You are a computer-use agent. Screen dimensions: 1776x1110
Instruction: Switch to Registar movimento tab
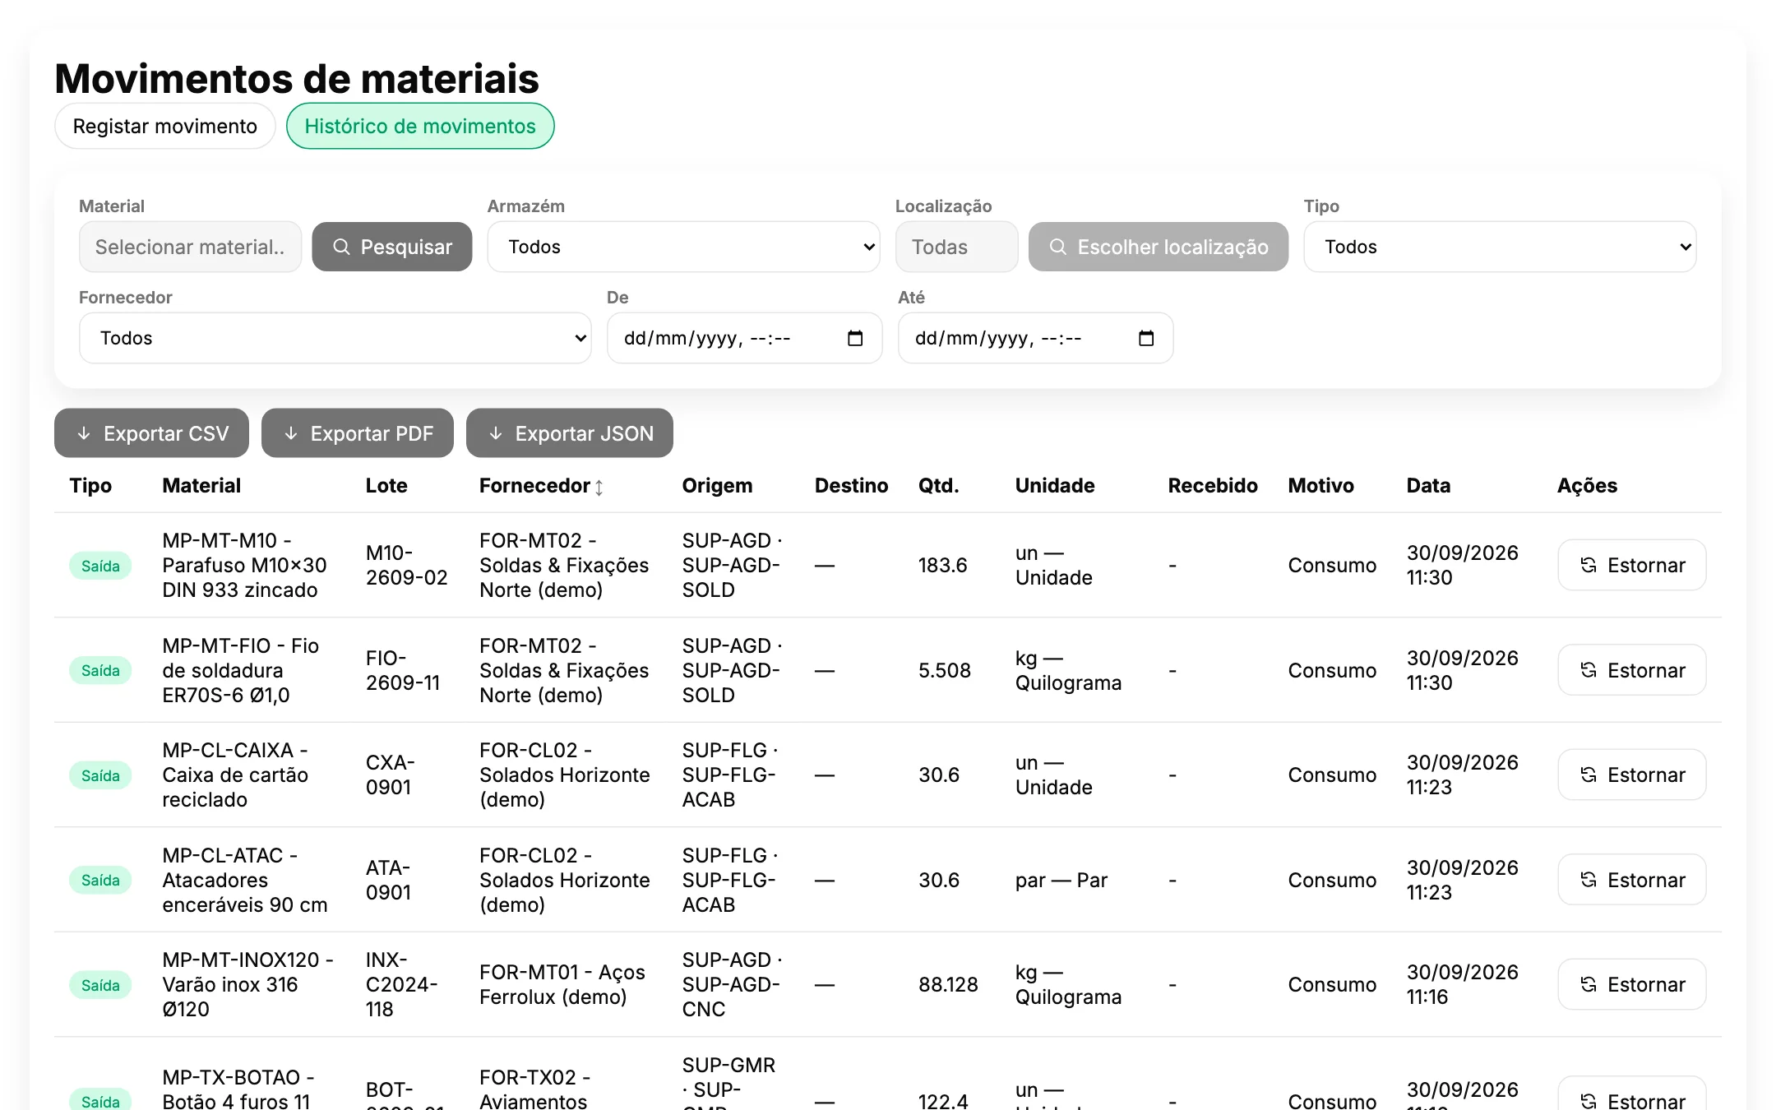click(x=164, y=126)
